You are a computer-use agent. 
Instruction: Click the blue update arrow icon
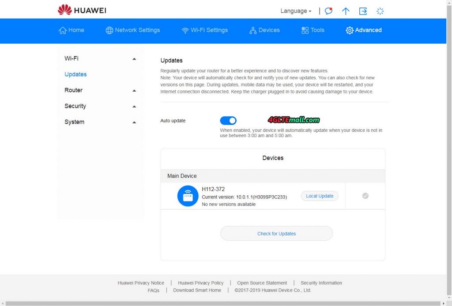[x=346, y=11]
